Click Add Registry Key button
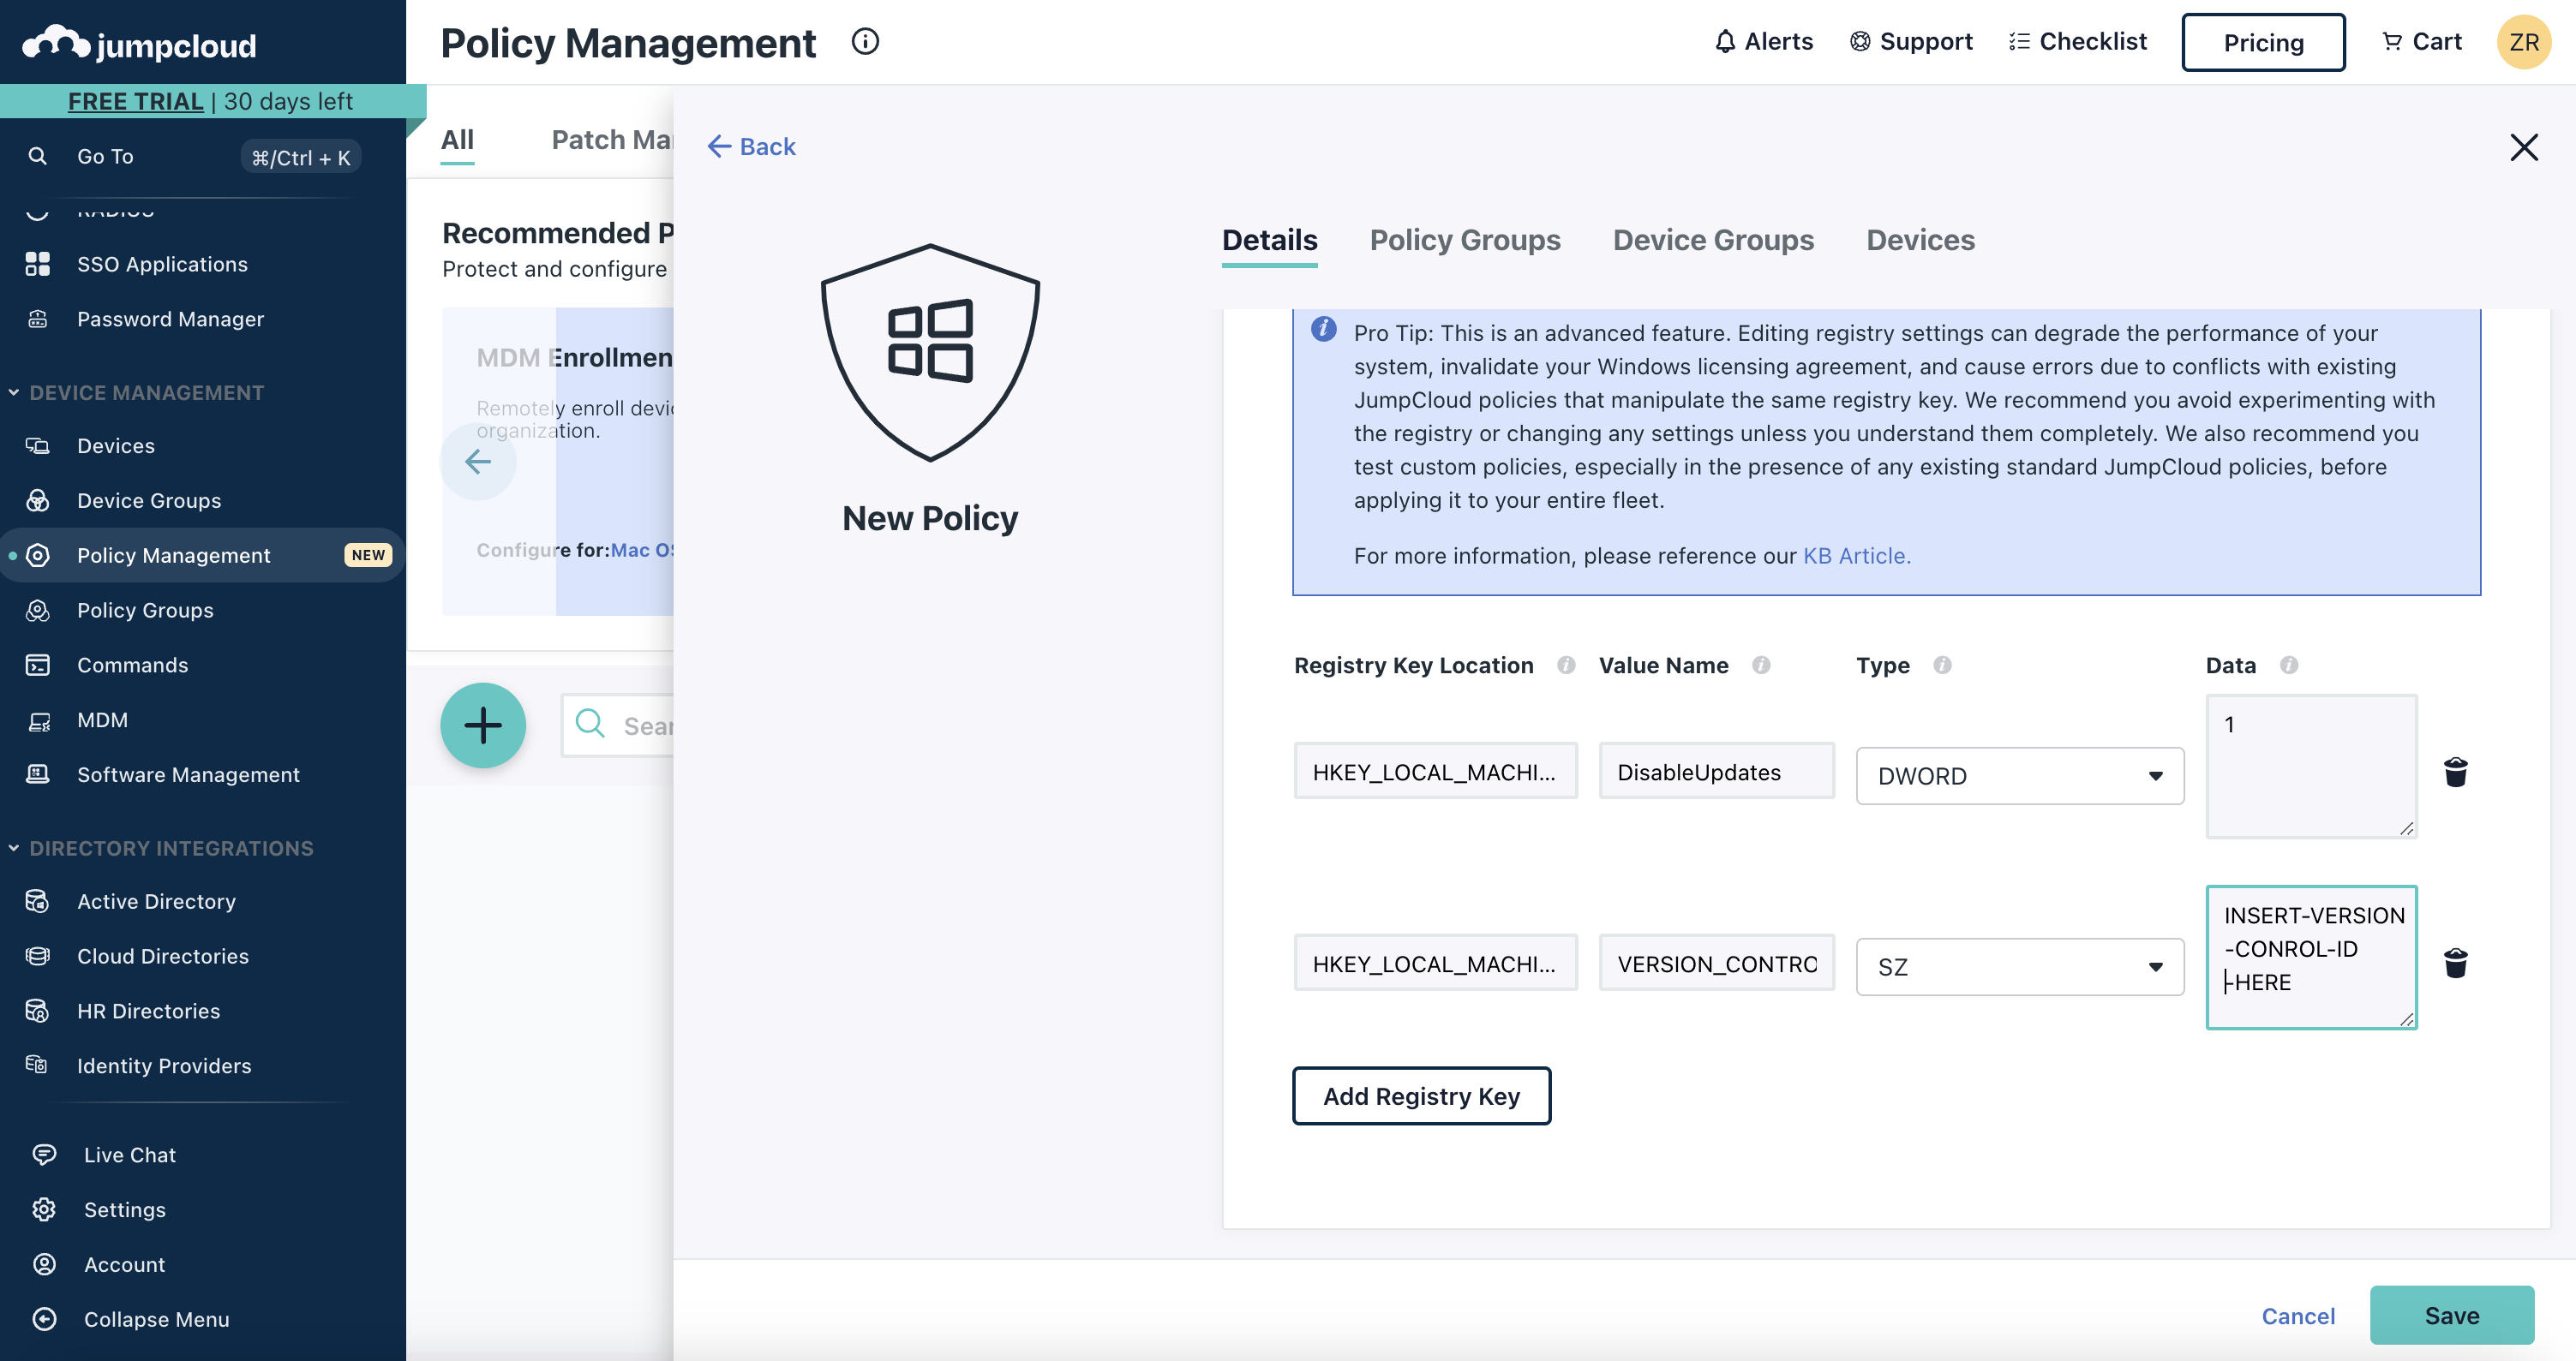This screenshot has width=2576, height=1361. click(x=1420, y=1096)
